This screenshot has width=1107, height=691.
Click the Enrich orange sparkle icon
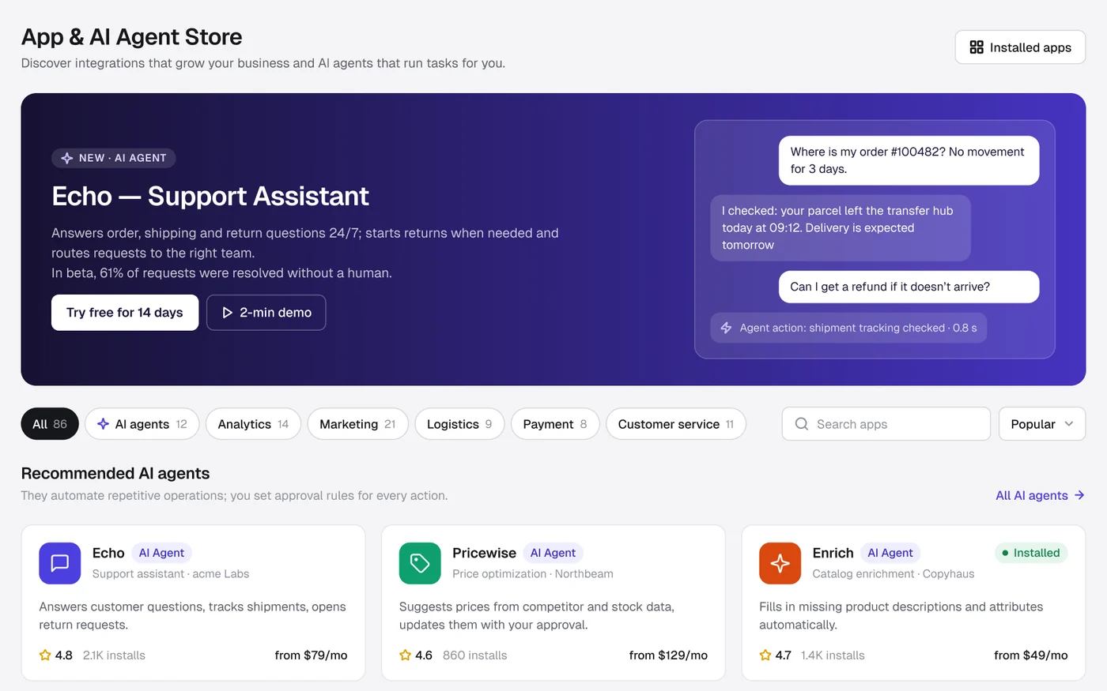pos(780,563)
